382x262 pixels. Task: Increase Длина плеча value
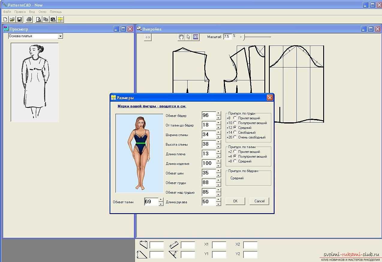click(x=218, y=152)
